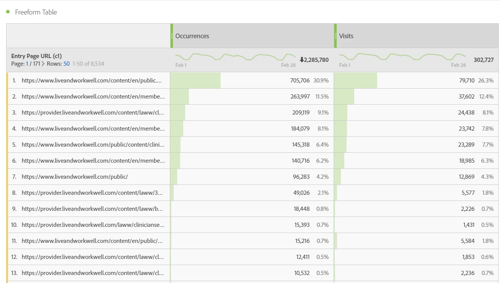Select row 12 provider content/laww/cl URL

tap(93, 257)
